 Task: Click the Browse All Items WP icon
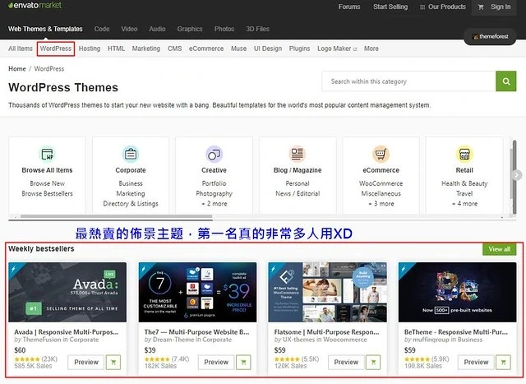click(47, 154)
